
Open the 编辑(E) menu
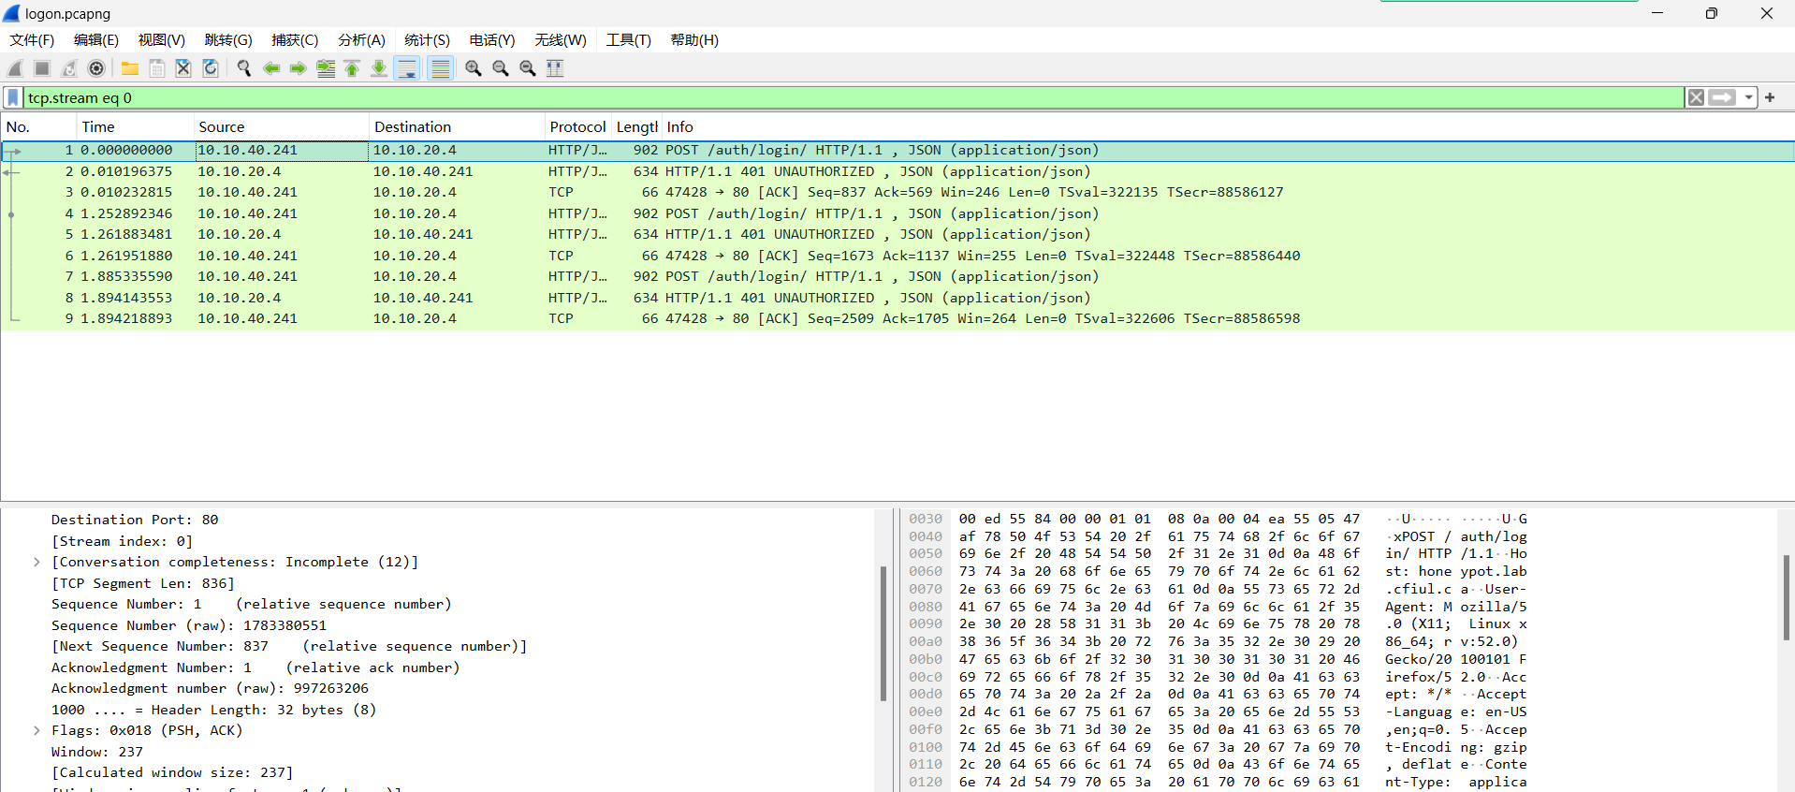pos(96,40)
